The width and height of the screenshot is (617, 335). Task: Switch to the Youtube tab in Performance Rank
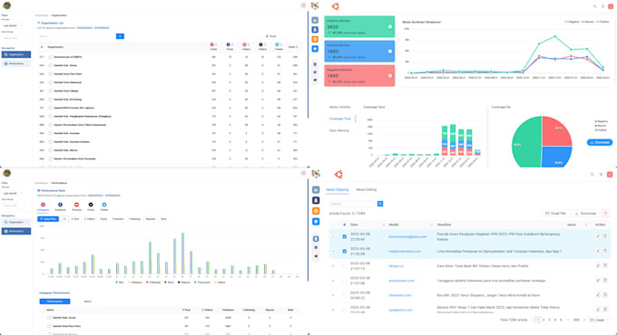76,206
